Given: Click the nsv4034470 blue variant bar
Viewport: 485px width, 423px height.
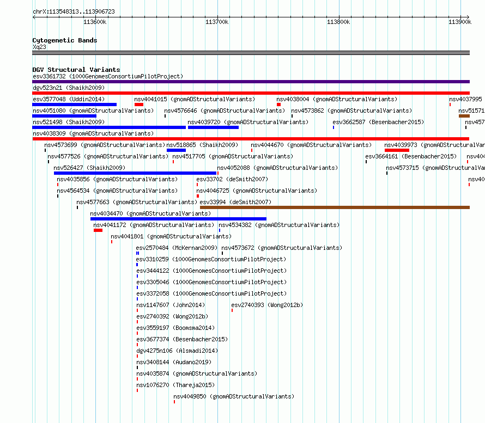Looking at the screenshot, I should pos(179,219).
